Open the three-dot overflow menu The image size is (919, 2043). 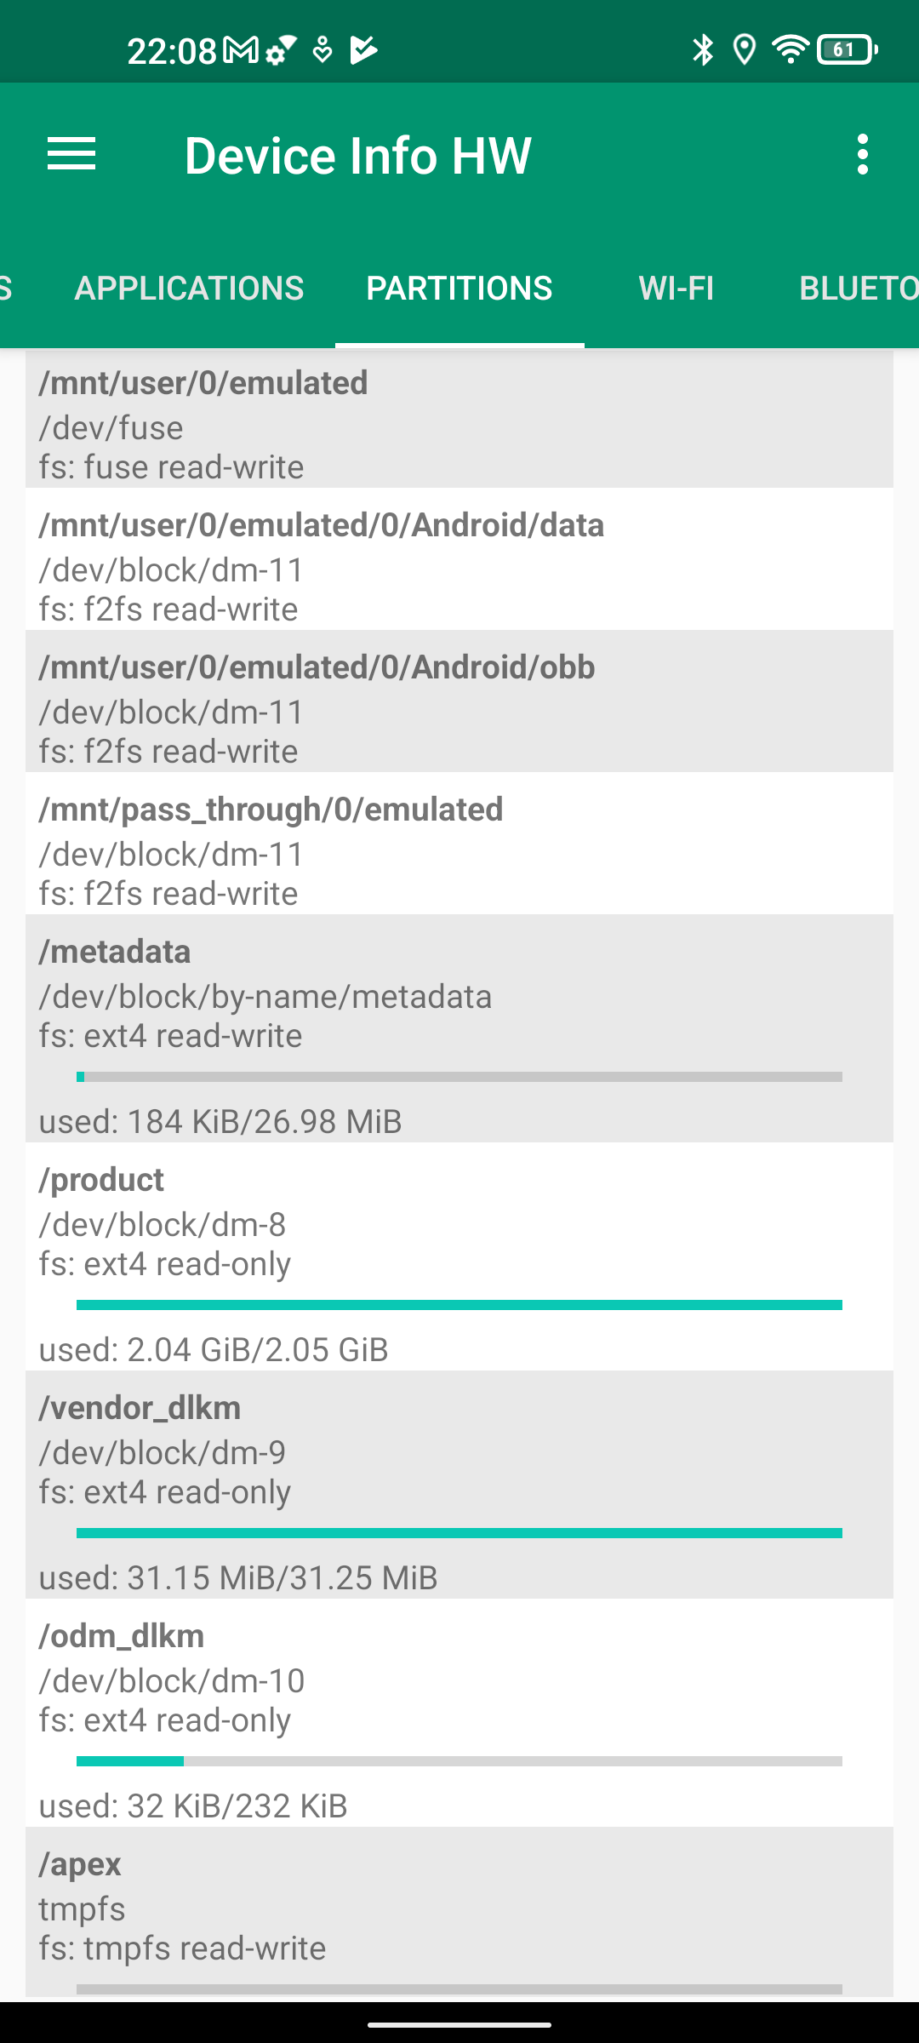coord(863,155)
